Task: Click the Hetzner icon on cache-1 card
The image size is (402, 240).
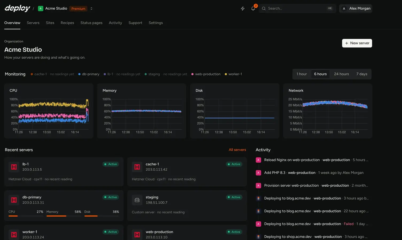Action: pyautogui.click(x=137, y=167)
